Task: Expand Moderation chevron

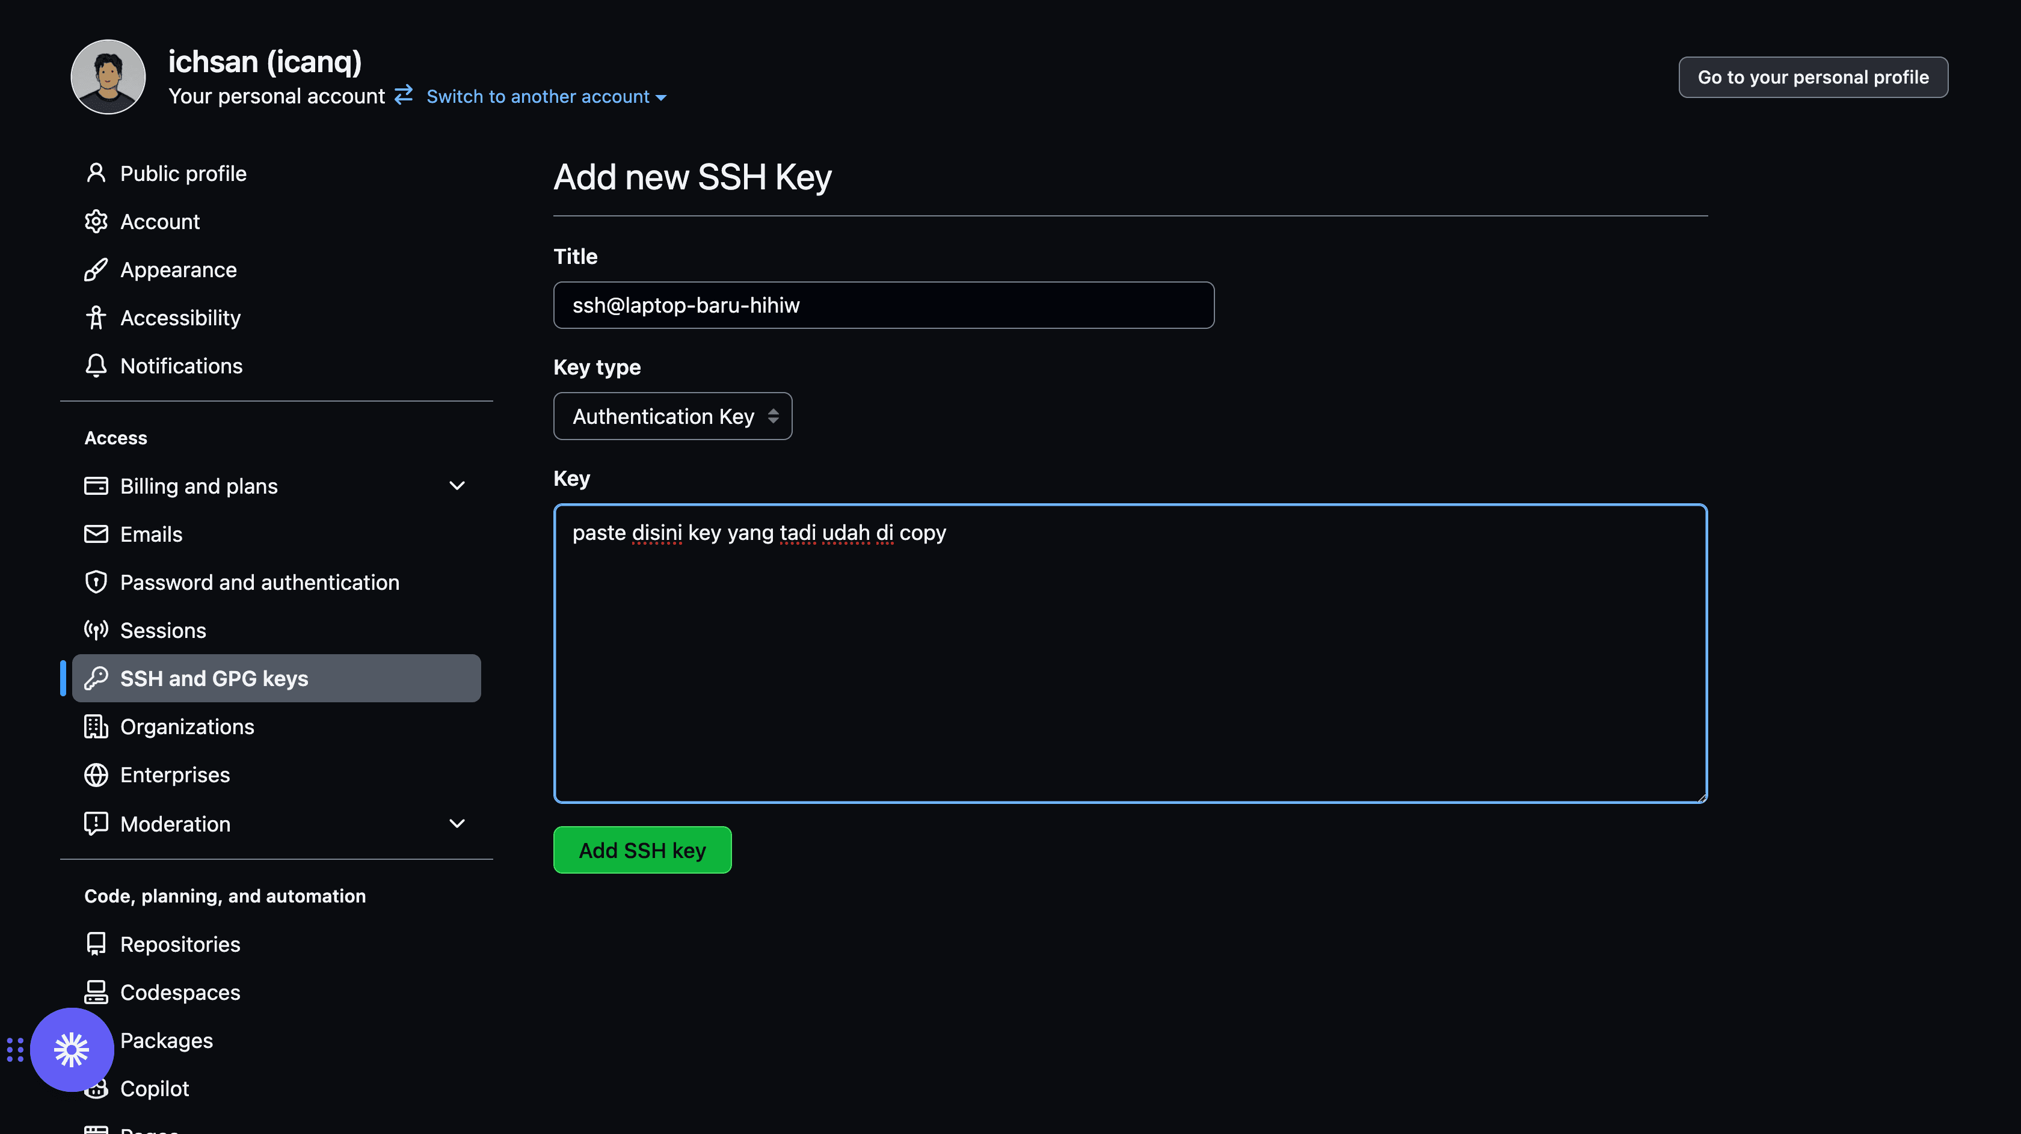Action: click(457, 824)
